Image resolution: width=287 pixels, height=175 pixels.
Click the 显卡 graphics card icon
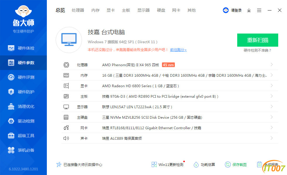[66, 86]
